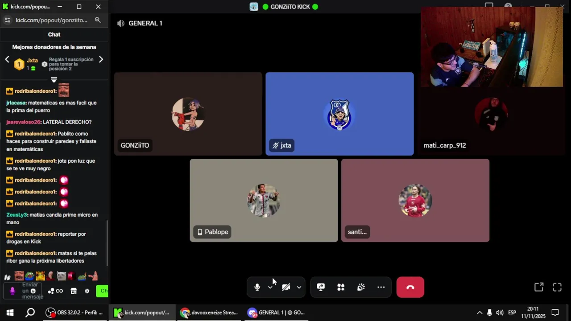Image resolution: width=571 pixels, height=321 pixels.
Task: Open microphone options dropdown arrow
Action: point(270,287)
